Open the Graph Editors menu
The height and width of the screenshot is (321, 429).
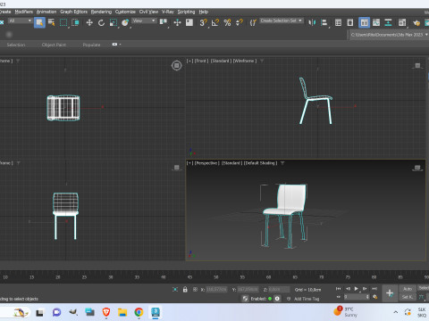point(74,12)
